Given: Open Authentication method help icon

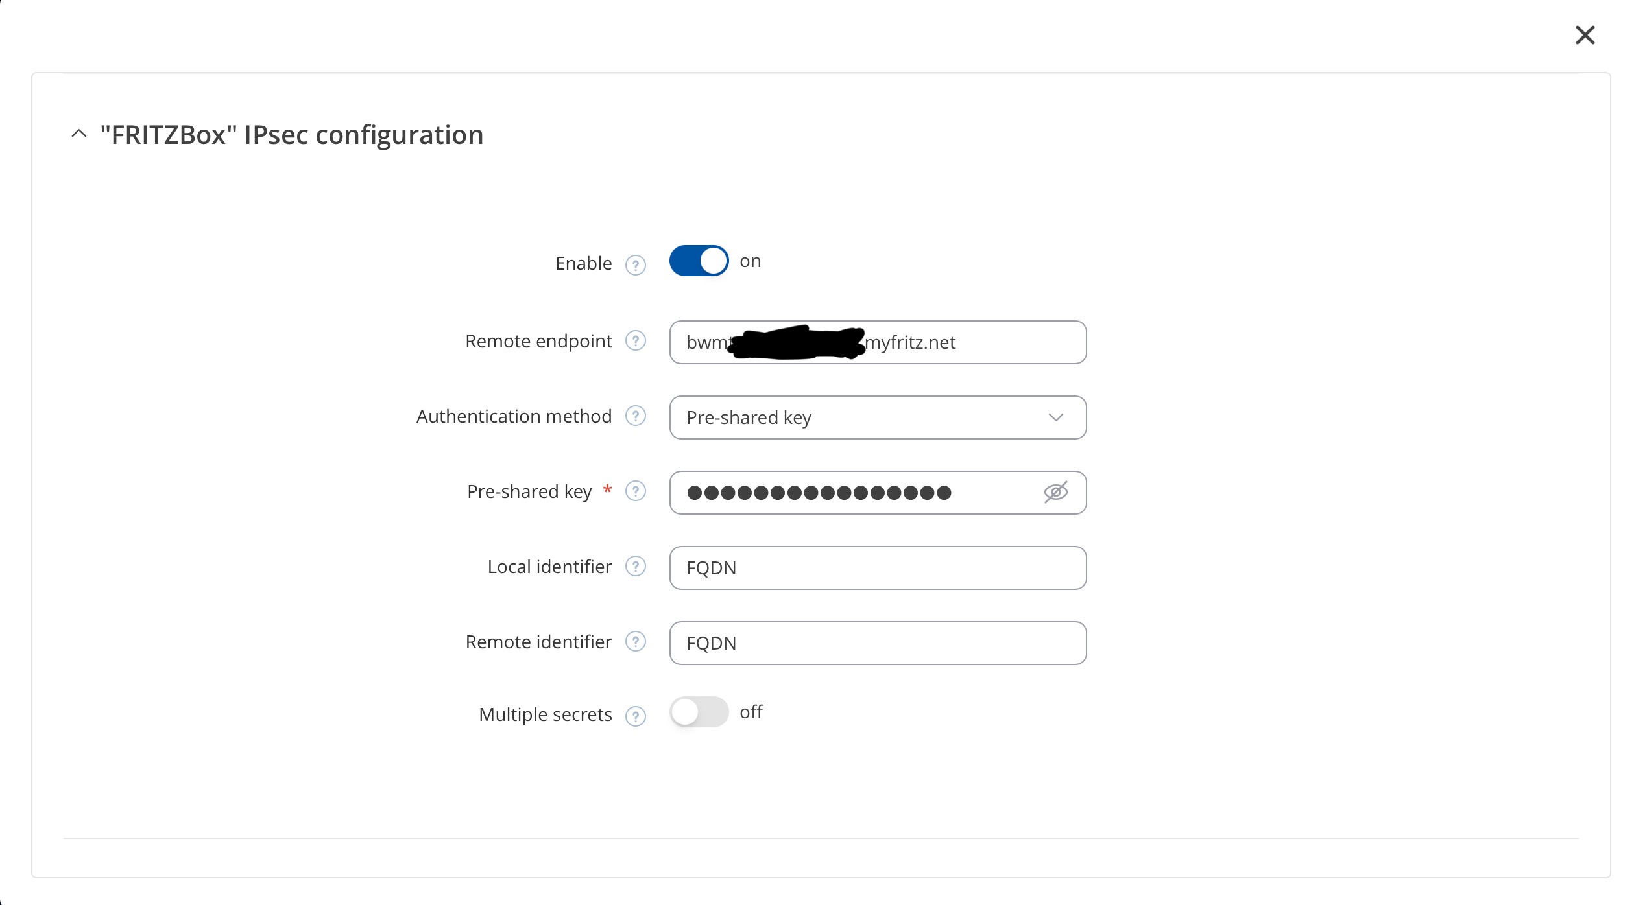Looking at the screenshot, I should 635,416.
